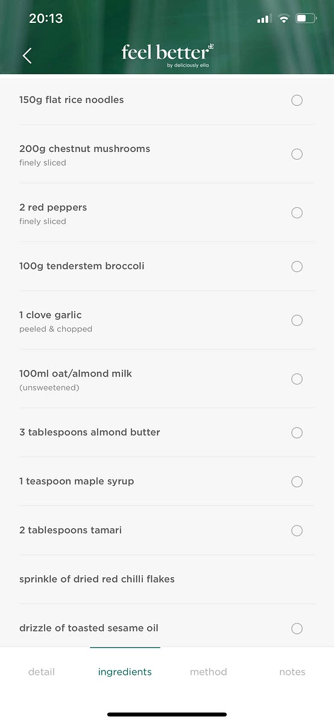Check off drizzle of toasted sesame oil
This screenshot has width=334, height=723.
click(x=297, y=628)
